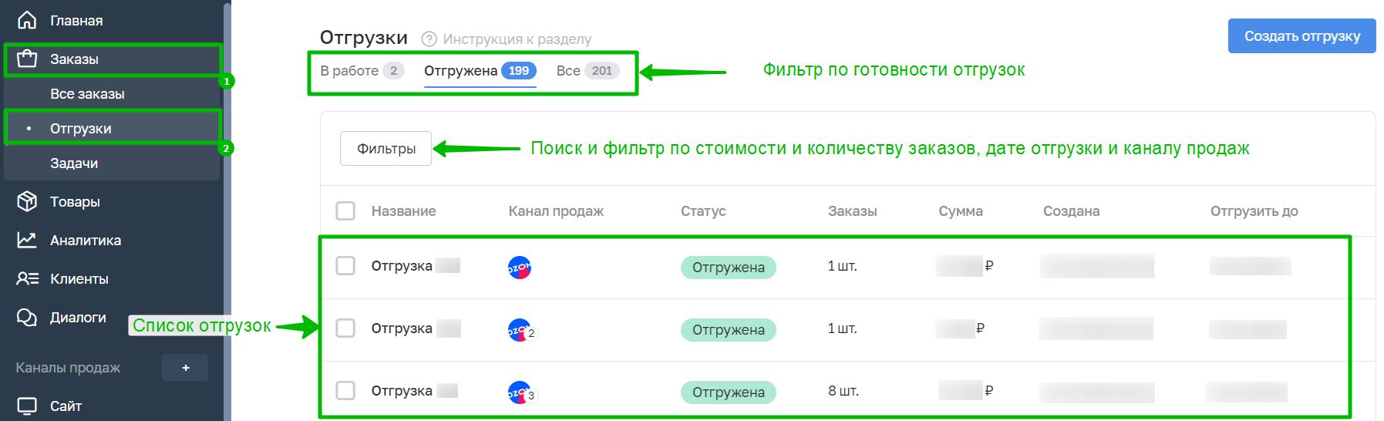Switch to the Все tab
The image size is (1384, 421).
tap(588, 71)
